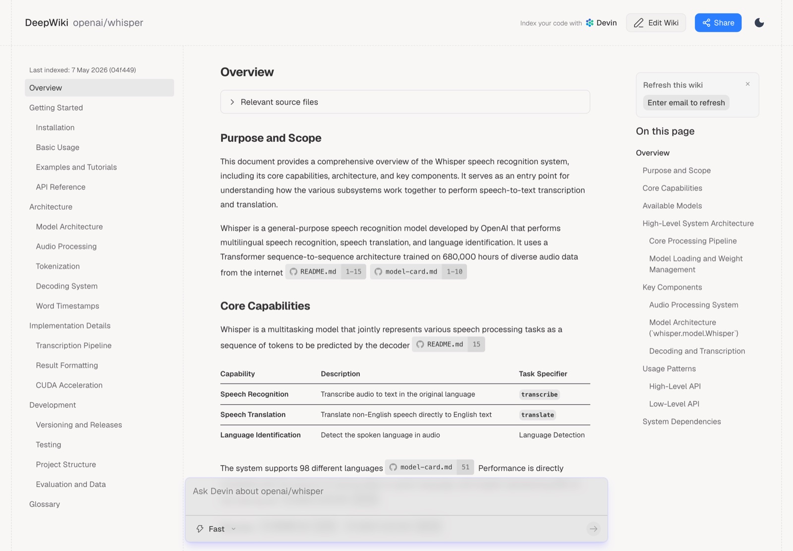Jump to Model Loading and Weight Management
Image resolution: width=793 pixels, height=551 pixels.
(696, 264)
